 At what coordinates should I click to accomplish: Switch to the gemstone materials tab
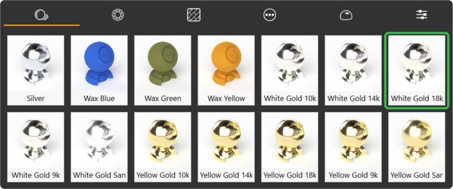click(118, 15)
